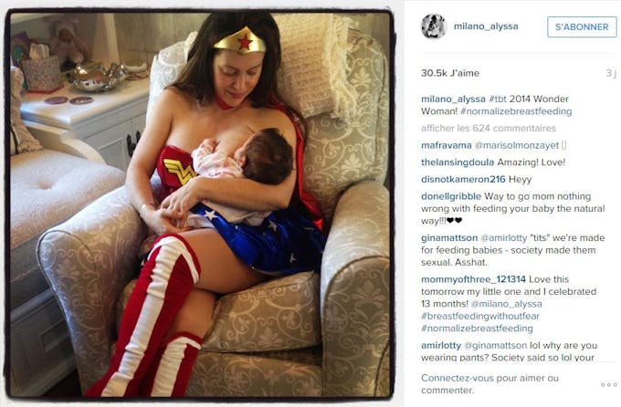621x407 pixels.
Task: Open the three-dot more options menu
Action: [609, 384]
